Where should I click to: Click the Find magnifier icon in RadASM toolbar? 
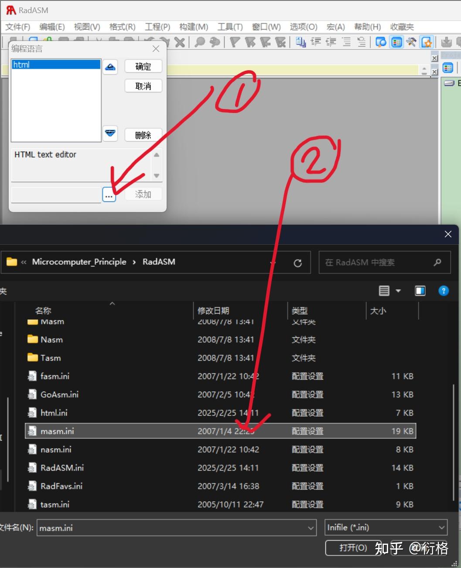pyautogui.click(x=200, y=42)
